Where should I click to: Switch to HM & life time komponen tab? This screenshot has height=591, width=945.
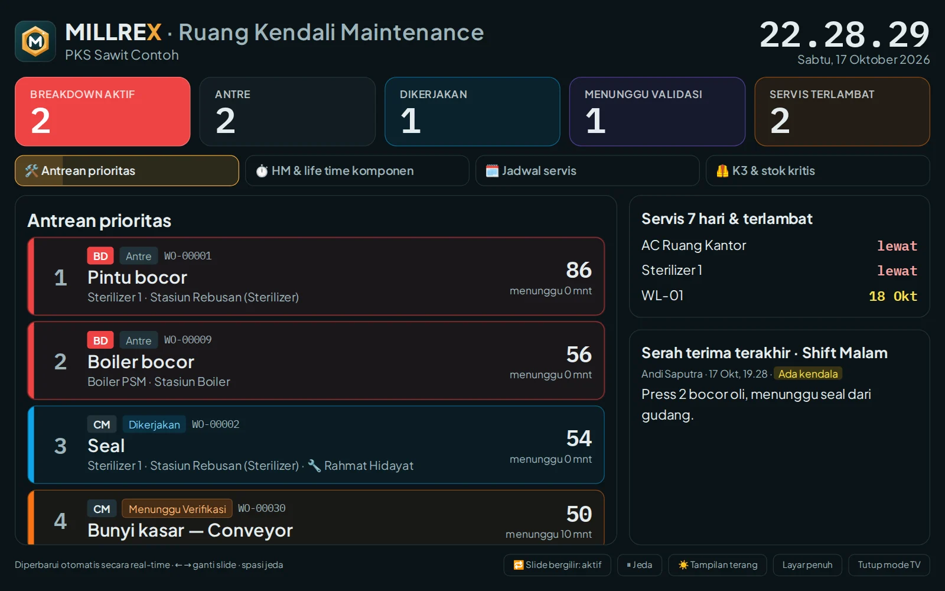(x=357, y=171)
